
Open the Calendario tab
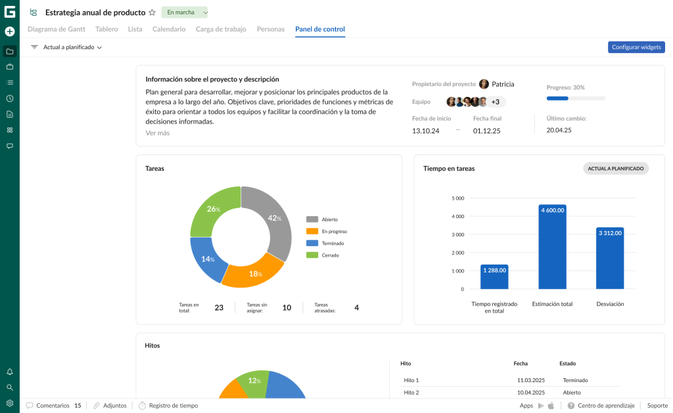(169, 29)
